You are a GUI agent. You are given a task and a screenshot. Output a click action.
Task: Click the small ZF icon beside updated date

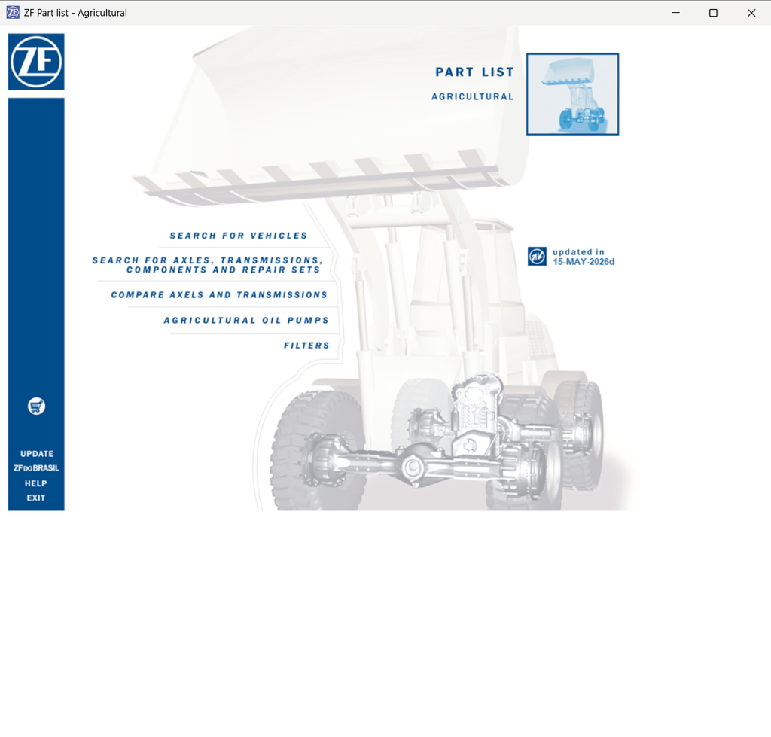(x=537, y=256)
